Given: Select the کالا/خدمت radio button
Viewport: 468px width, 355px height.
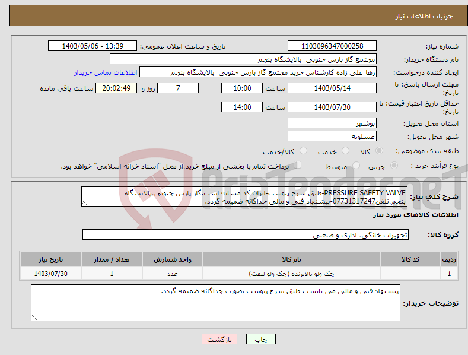Looking at the screenshot, I should (x=303, y=151).
